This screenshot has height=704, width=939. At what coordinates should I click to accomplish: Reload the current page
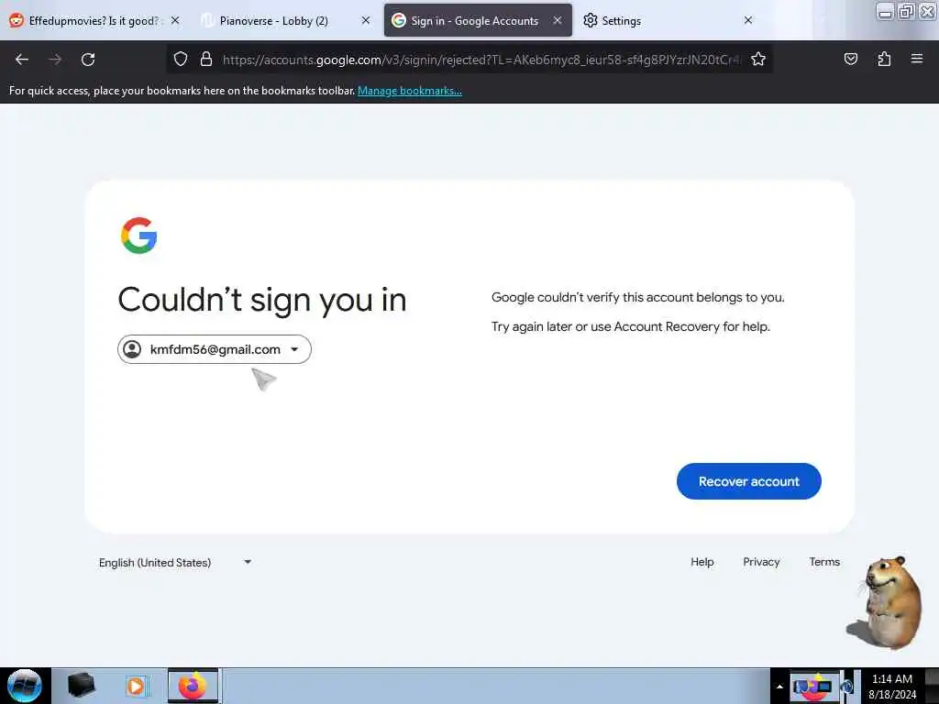[88, 60]
